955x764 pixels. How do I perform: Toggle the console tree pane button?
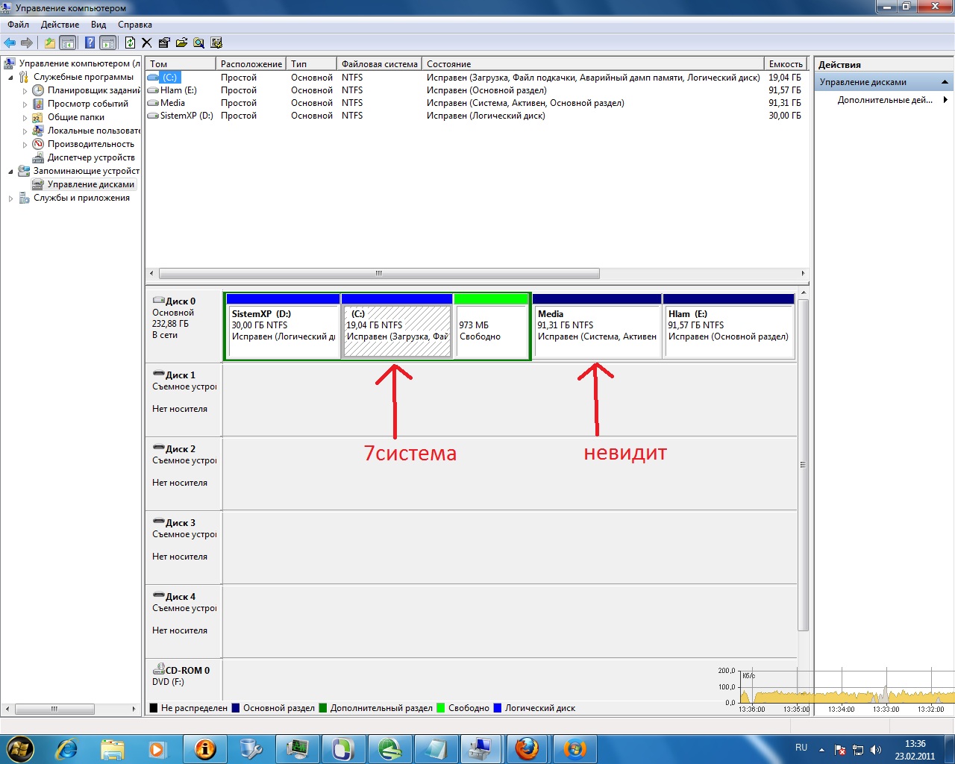pos(68,43)
